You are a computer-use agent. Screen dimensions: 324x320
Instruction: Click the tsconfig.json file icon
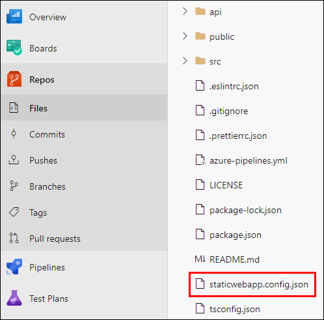(x=200, y=308)
